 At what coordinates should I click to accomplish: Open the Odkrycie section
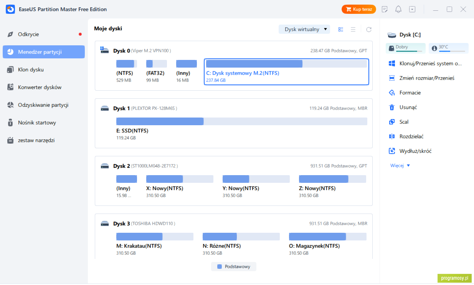[x=44, y=34]
